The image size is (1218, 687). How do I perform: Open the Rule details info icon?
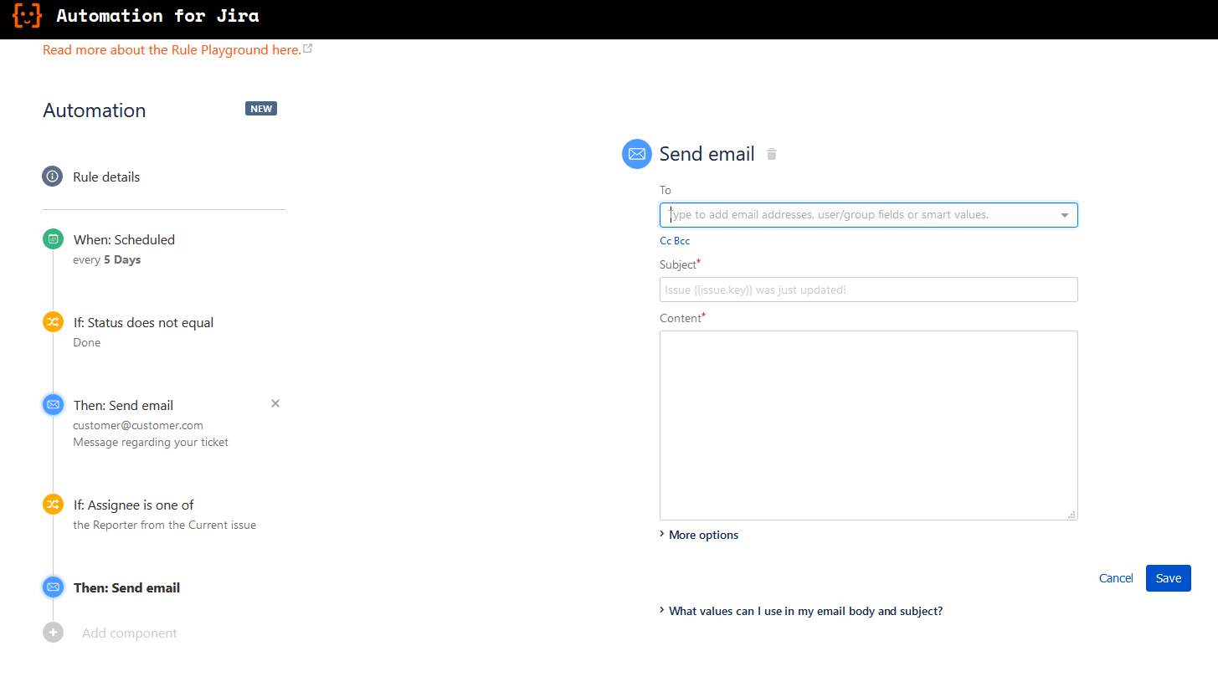click(52, 176)
